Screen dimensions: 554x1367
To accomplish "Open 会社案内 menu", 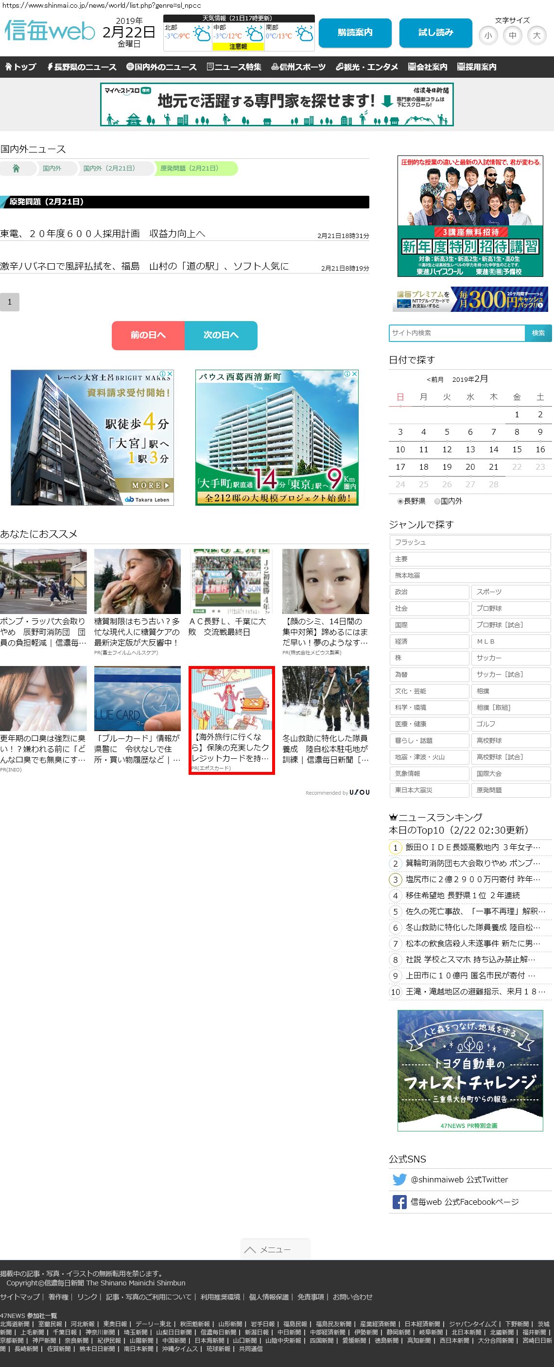I will (x=428, y=67).
